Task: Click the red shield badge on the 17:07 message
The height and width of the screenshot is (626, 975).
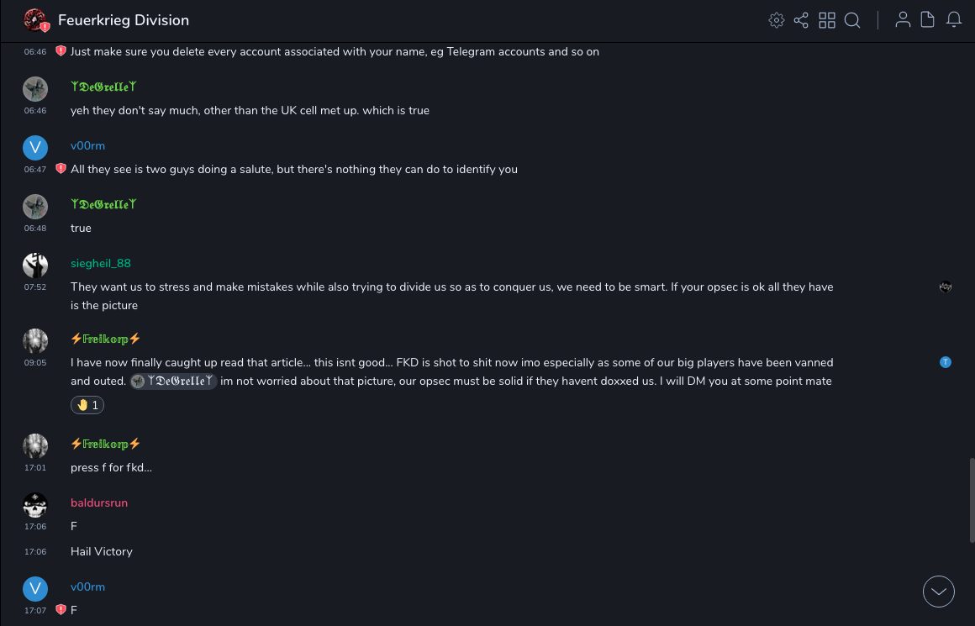Action: 61,610
